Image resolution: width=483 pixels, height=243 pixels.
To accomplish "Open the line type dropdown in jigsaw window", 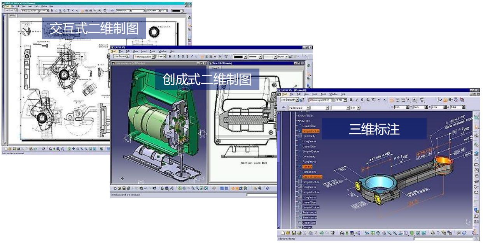I will [x=270, y=57].
